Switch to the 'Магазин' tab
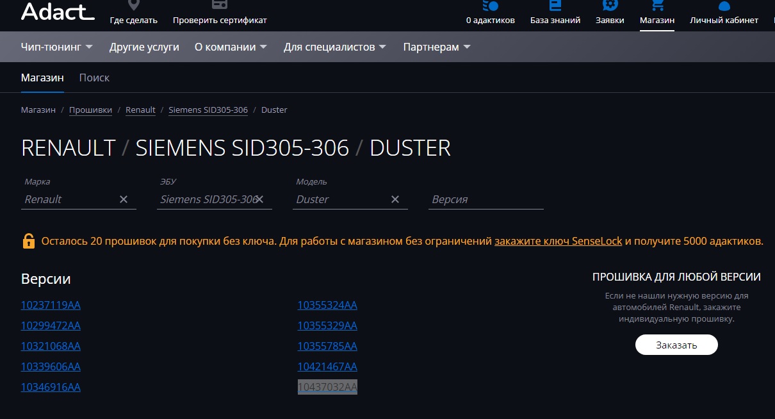This screenshot has width=775, height=419. pyautogui.click(x=42, y=78)
